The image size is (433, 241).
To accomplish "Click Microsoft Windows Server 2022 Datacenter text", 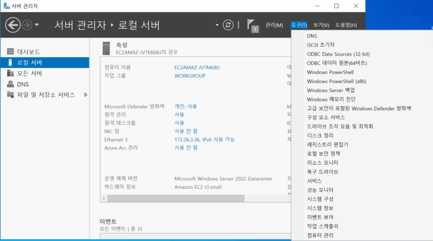I will coord(223,179).
